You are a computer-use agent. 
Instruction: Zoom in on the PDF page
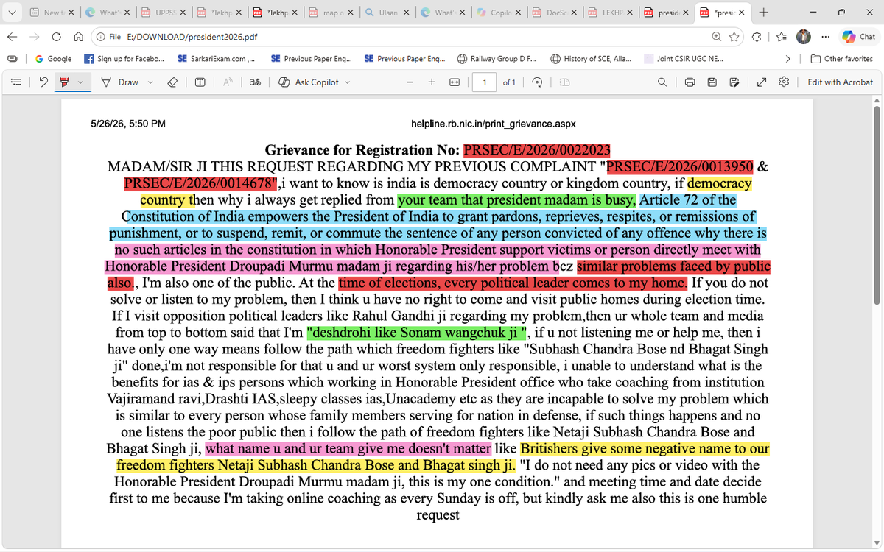pyautogui.click(x=432, y=82)
